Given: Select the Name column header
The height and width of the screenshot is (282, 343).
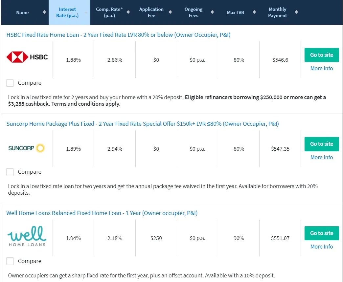Looking at the screenshot, I should (25, 12).
